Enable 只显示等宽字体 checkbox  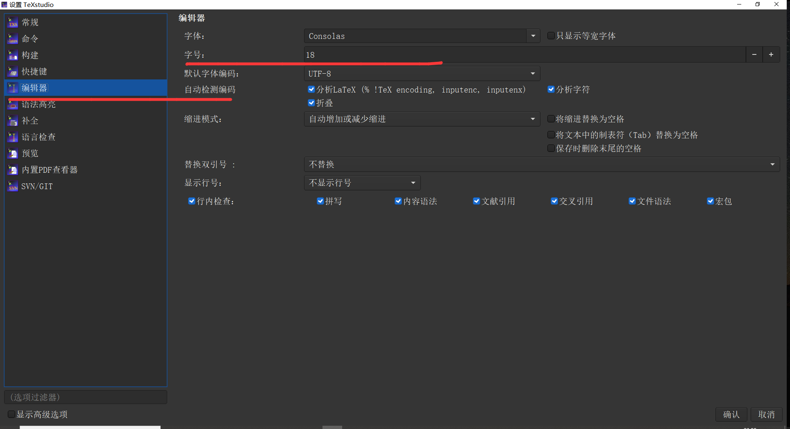click(x=551, y=36)
